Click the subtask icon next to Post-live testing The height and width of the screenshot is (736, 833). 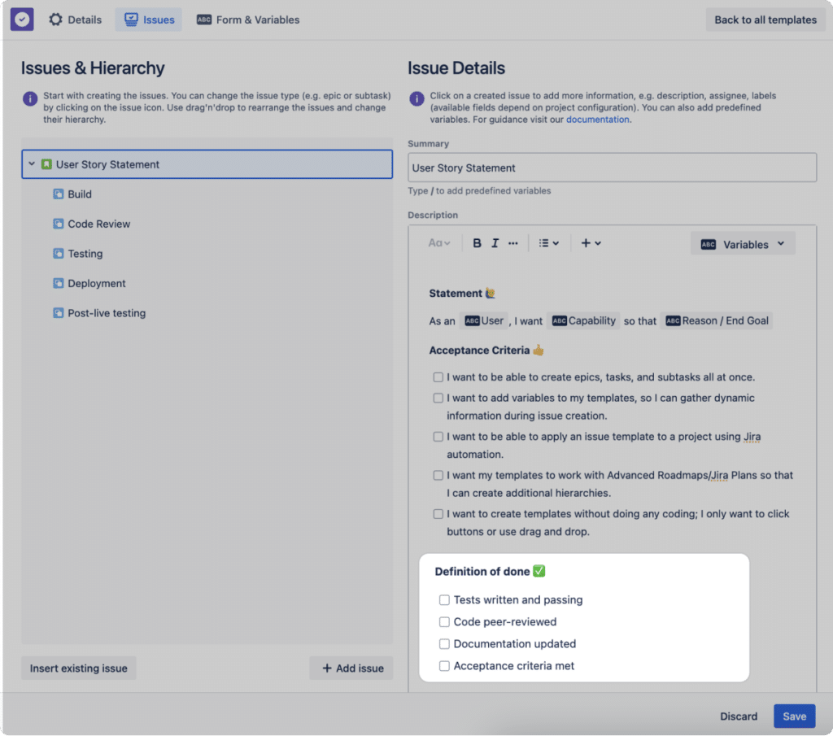pos(59,313)
